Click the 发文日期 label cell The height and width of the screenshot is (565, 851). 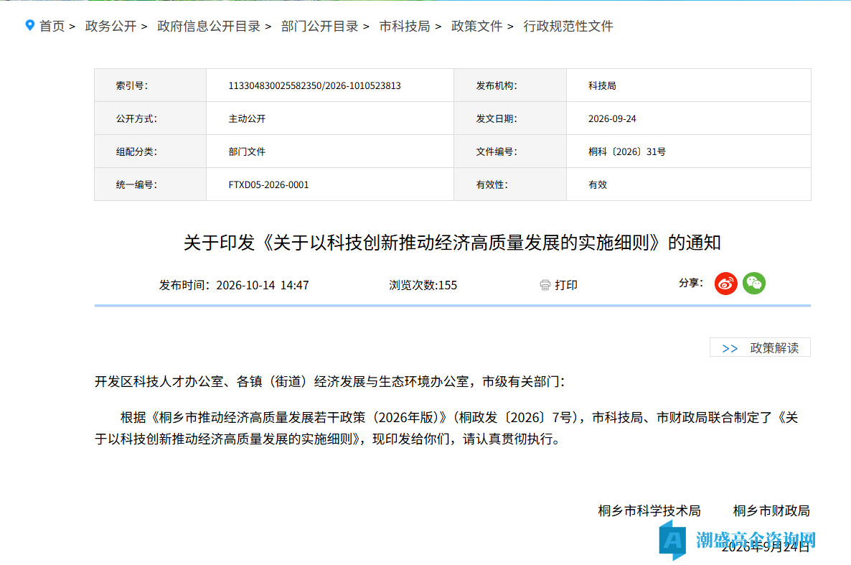(x=510, y=118)
